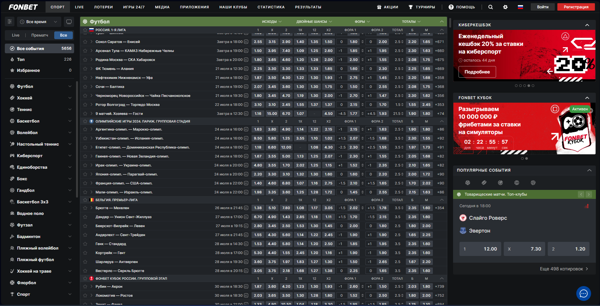Select the football icon in Popular events
This screenshot has height=306, width=600.
[x=468, y=183]
